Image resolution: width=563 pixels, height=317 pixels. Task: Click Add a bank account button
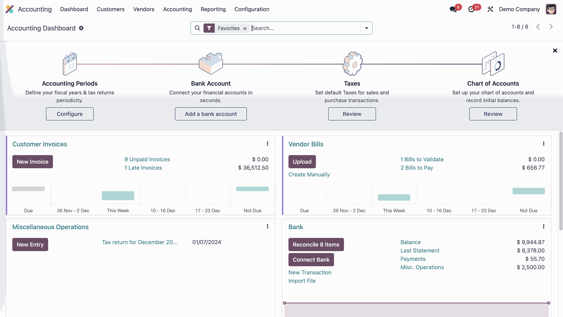(211, 114)
